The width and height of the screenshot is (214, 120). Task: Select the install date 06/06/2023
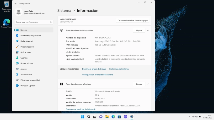click(x=99, y=99)
